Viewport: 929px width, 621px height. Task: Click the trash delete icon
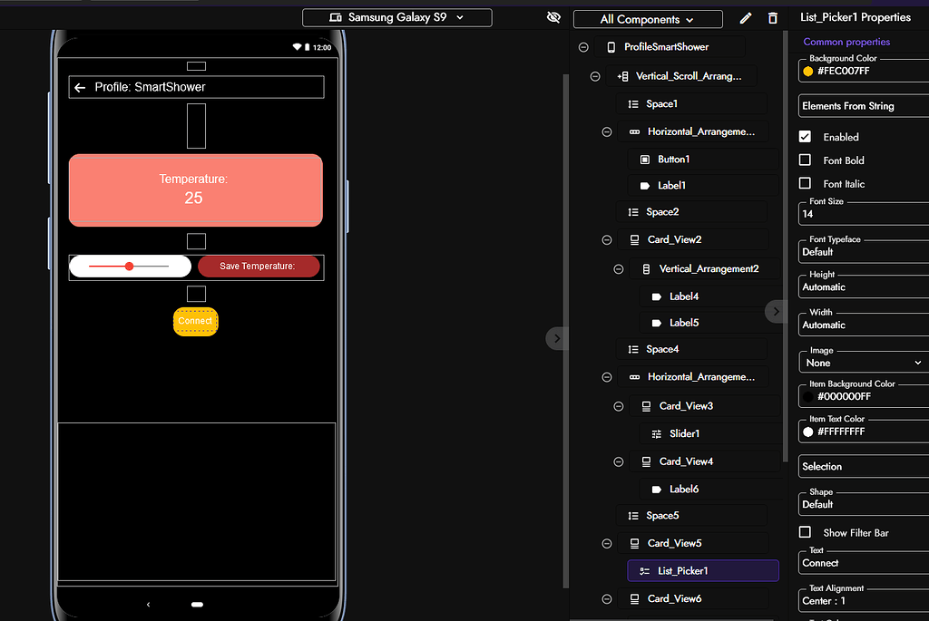click(x=772, y=17)
